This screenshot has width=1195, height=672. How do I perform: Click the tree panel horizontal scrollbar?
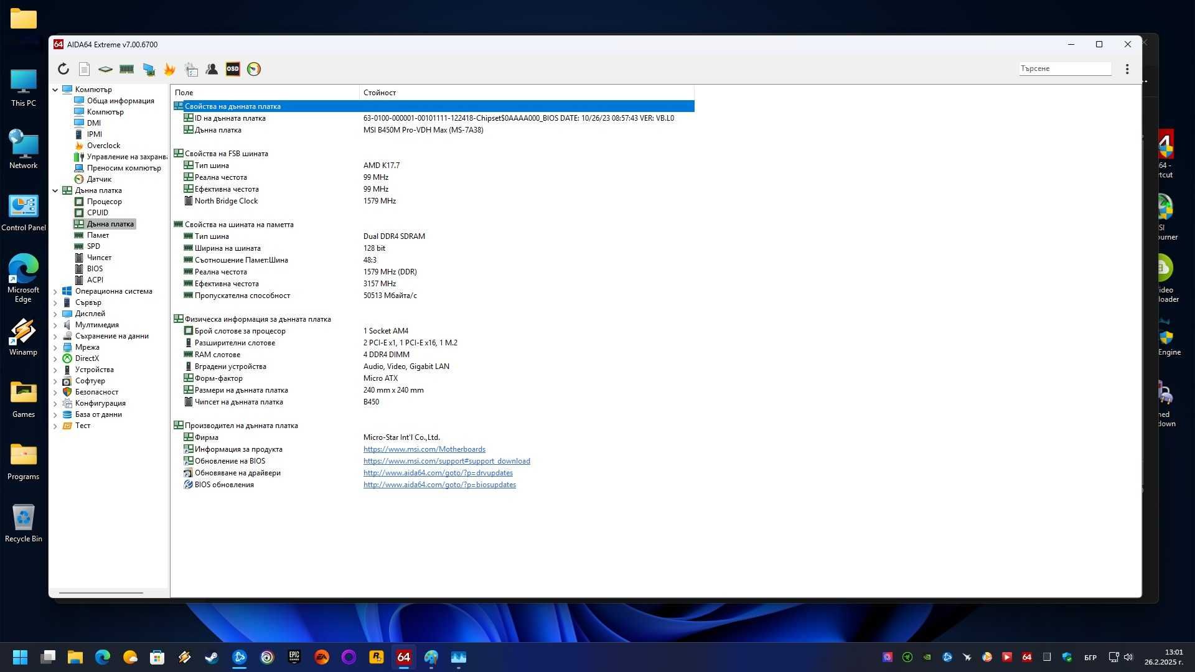click(x=101, y=593)
